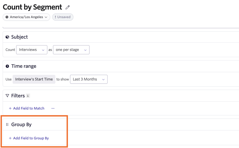Click Interview's Start Time field chip
The width and height of the screenshot is (239, 148).
34,79
